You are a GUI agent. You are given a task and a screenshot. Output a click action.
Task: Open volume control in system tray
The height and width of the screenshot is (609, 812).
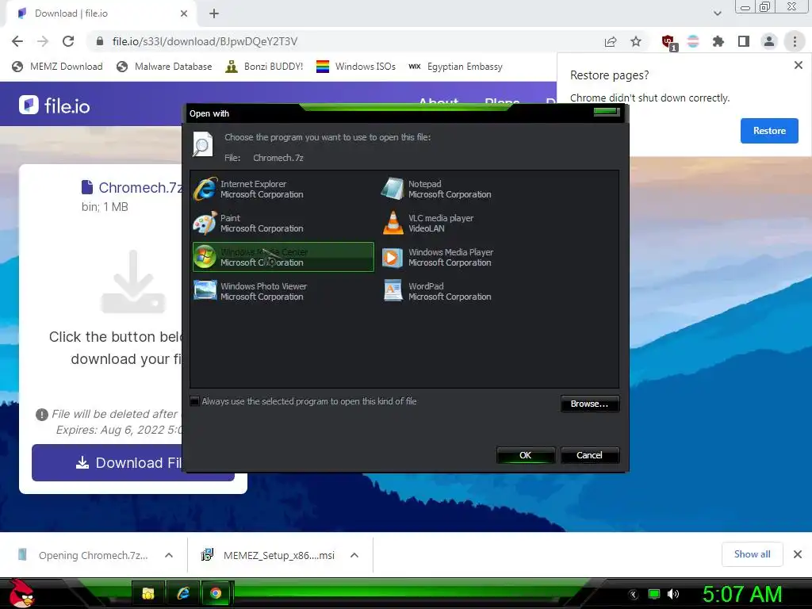pos(673,594)
